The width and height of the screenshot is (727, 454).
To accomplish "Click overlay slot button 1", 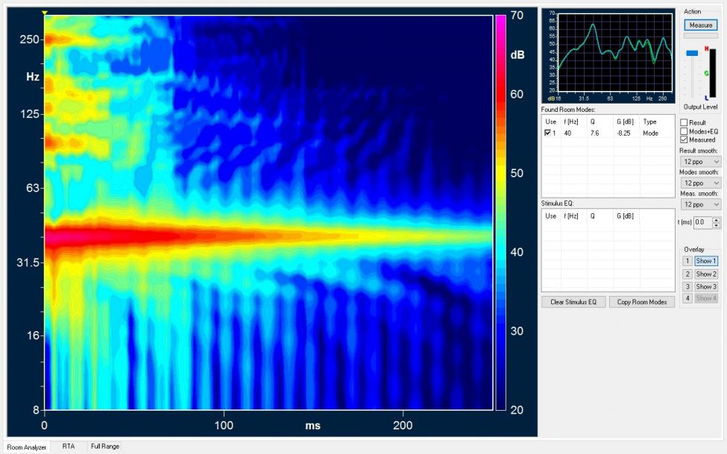I will (687, 261).
